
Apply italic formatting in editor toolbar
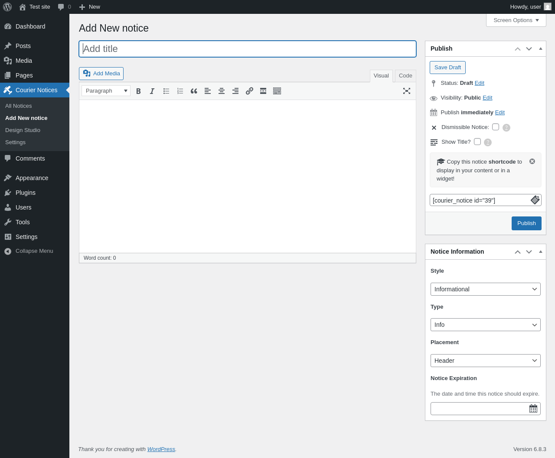(x=152, y=91)
